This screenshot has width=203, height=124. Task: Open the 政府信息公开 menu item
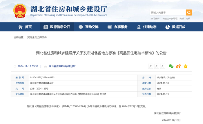(x=60, y=27)
